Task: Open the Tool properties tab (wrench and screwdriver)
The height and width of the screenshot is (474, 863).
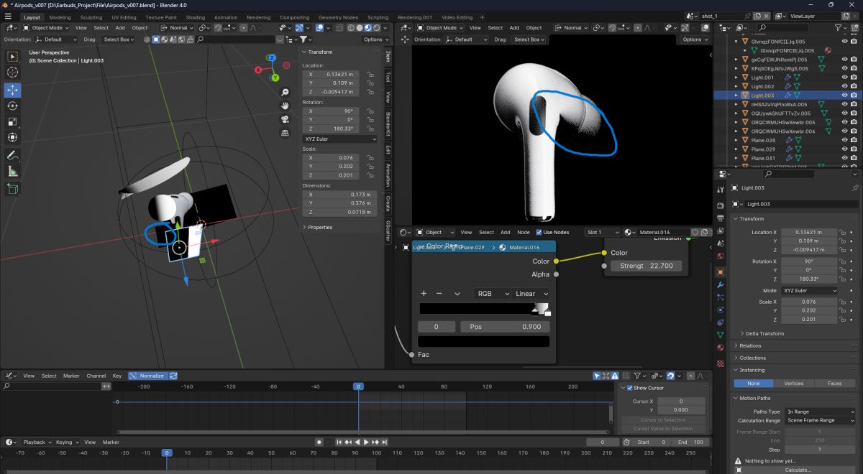Action: point(721,190)
